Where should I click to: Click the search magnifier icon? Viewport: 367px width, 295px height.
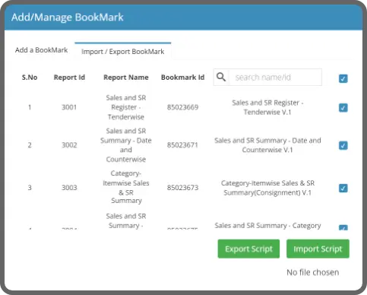tap(221, 77)
